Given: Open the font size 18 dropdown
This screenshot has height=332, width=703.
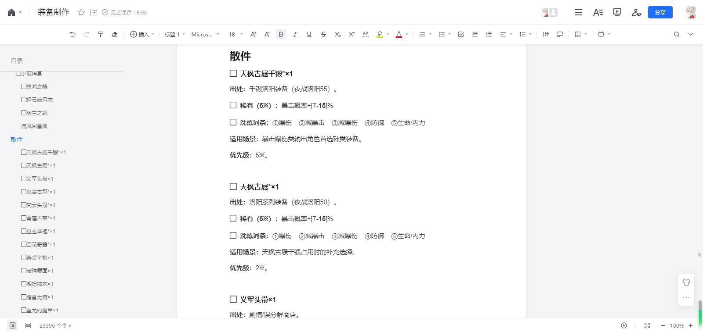Looking at the screenshot, I should pos(235,34).
